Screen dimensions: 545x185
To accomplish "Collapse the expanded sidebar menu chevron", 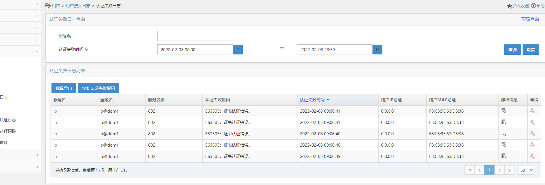I will pyautogui.click(x=37, y=51).
